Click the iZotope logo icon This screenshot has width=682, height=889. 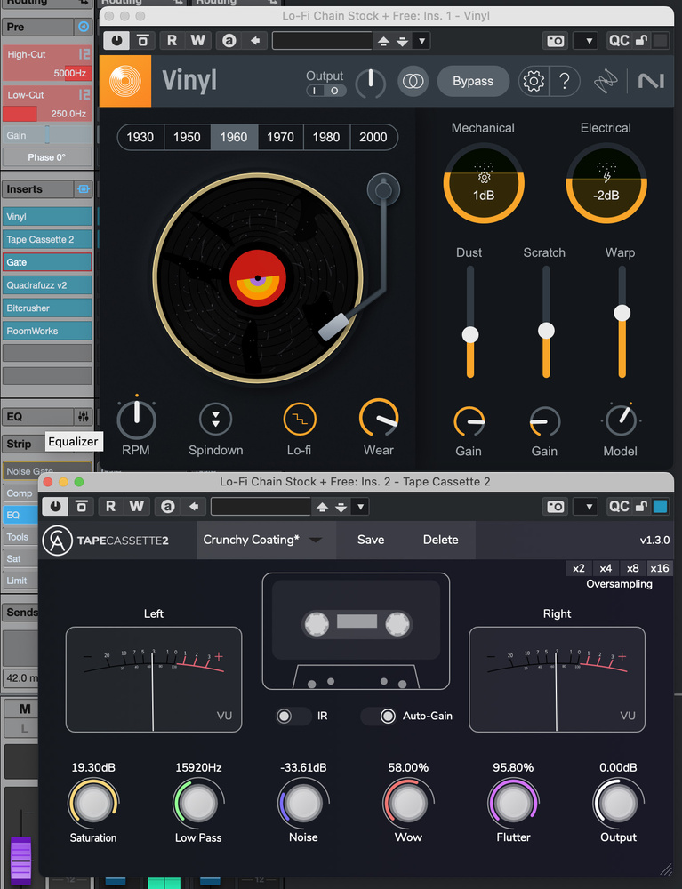click(x=605, y=81)
